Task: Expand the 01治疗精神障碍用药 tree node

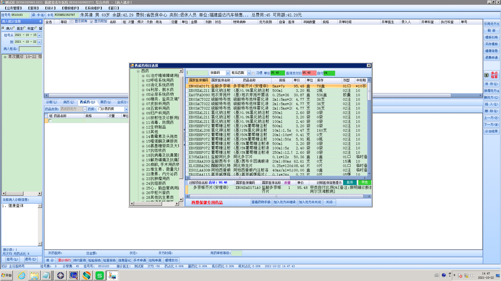Action: (143, 76)
